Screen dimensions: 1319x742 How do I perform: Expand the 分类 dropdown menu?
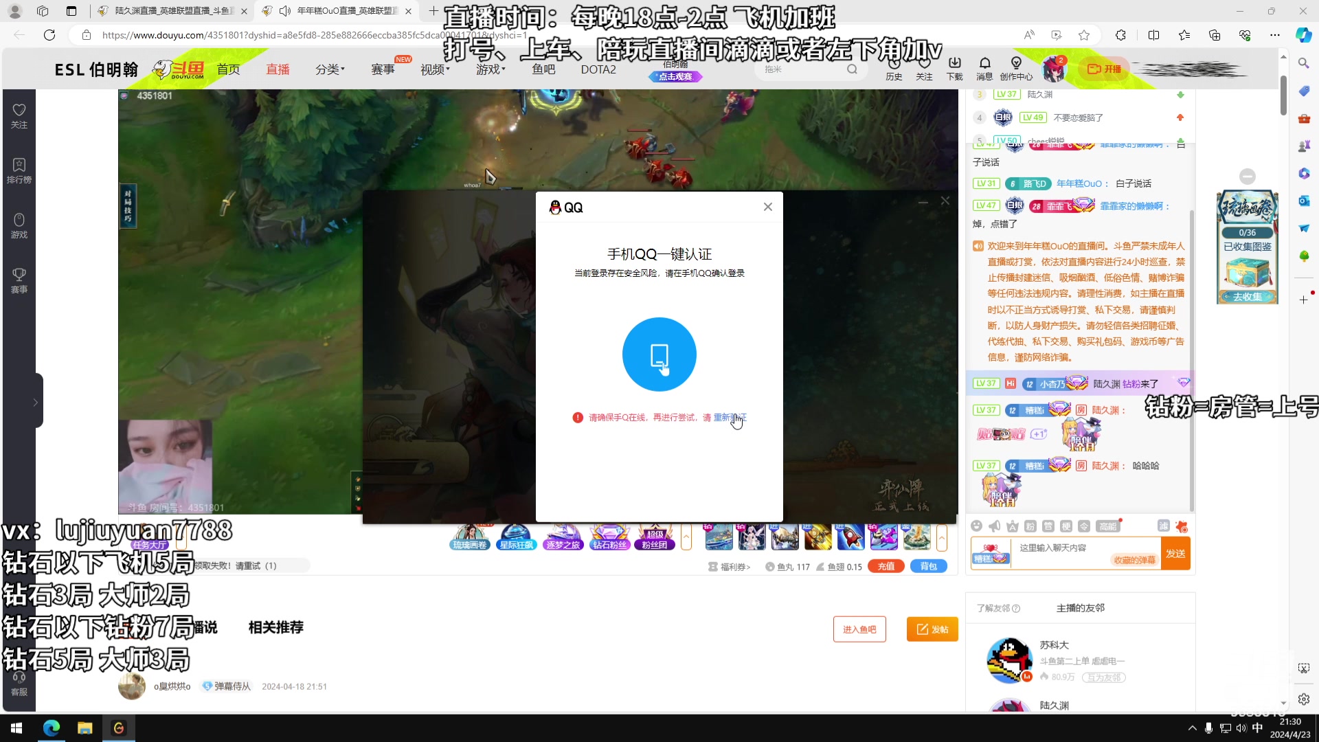point(330,69)
